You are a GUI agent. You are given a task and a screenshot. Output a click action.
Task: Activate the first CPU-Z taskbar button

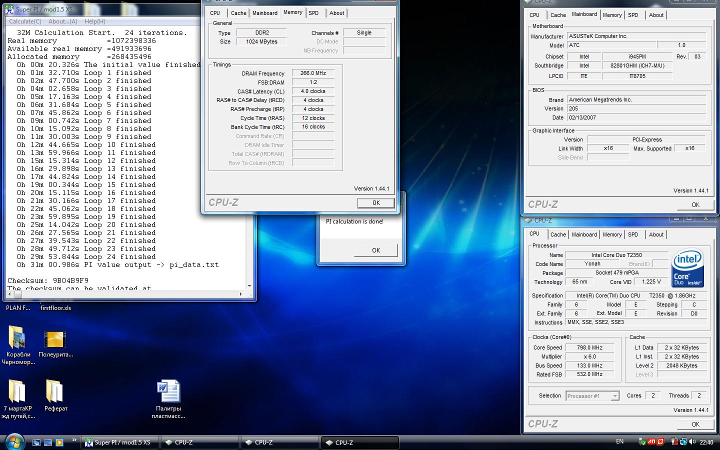coord(200,442)
